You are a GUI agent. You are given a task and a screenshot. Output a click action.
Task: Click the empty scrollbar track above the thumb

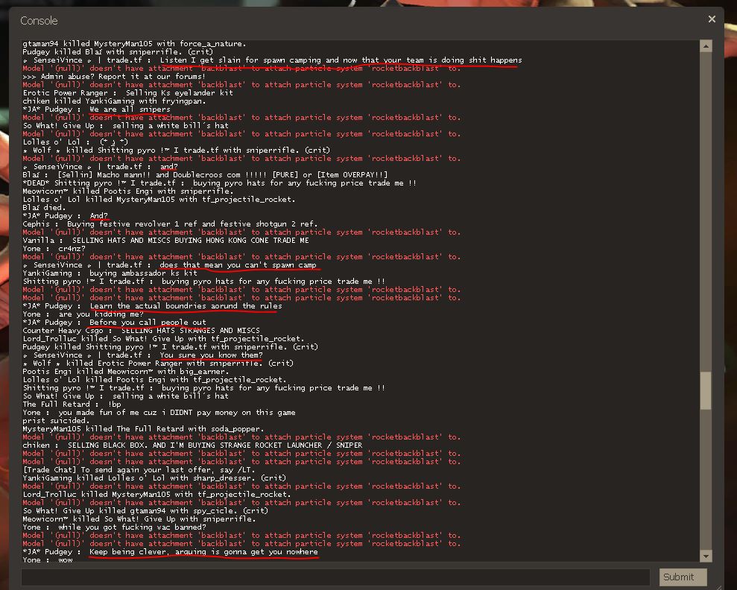pos(706,209)
